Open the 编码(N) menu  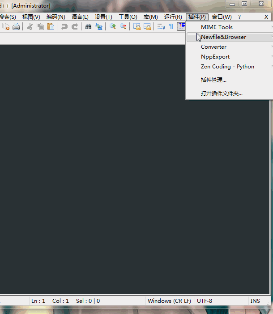tap(55, 17)
